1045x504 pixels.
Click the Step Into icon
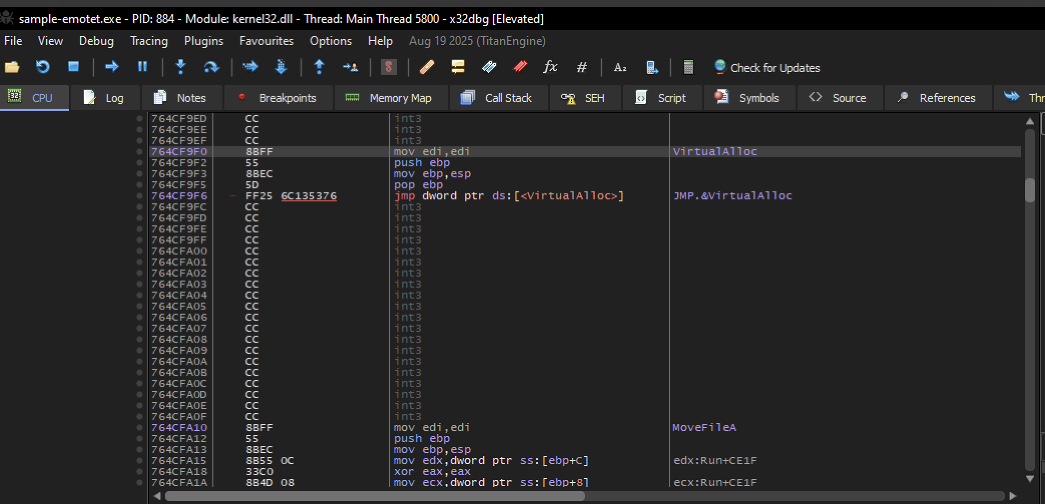tap(181, 67)
